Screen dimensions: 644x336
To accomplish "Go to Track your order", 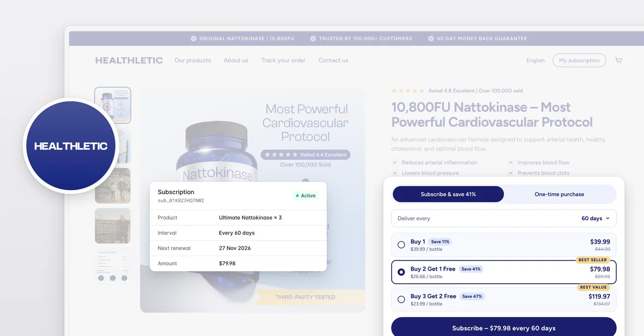I will click(x=283, y=60).
